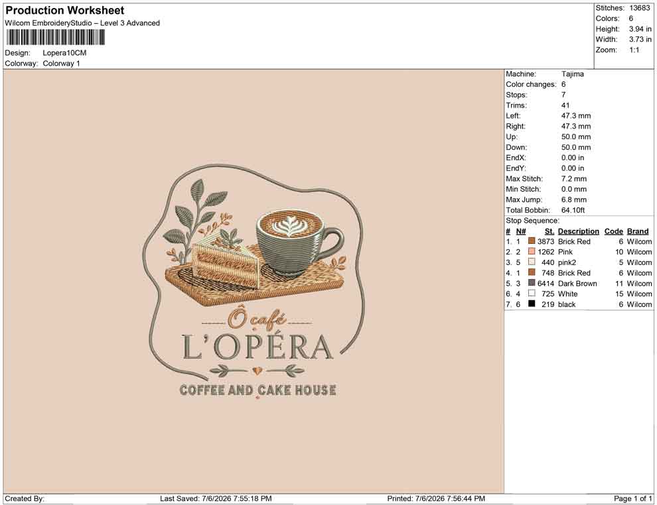Click the Page 1 of 1 indicator
The width and height of the screenshot is (657, 505).
(x=632, y=498)
